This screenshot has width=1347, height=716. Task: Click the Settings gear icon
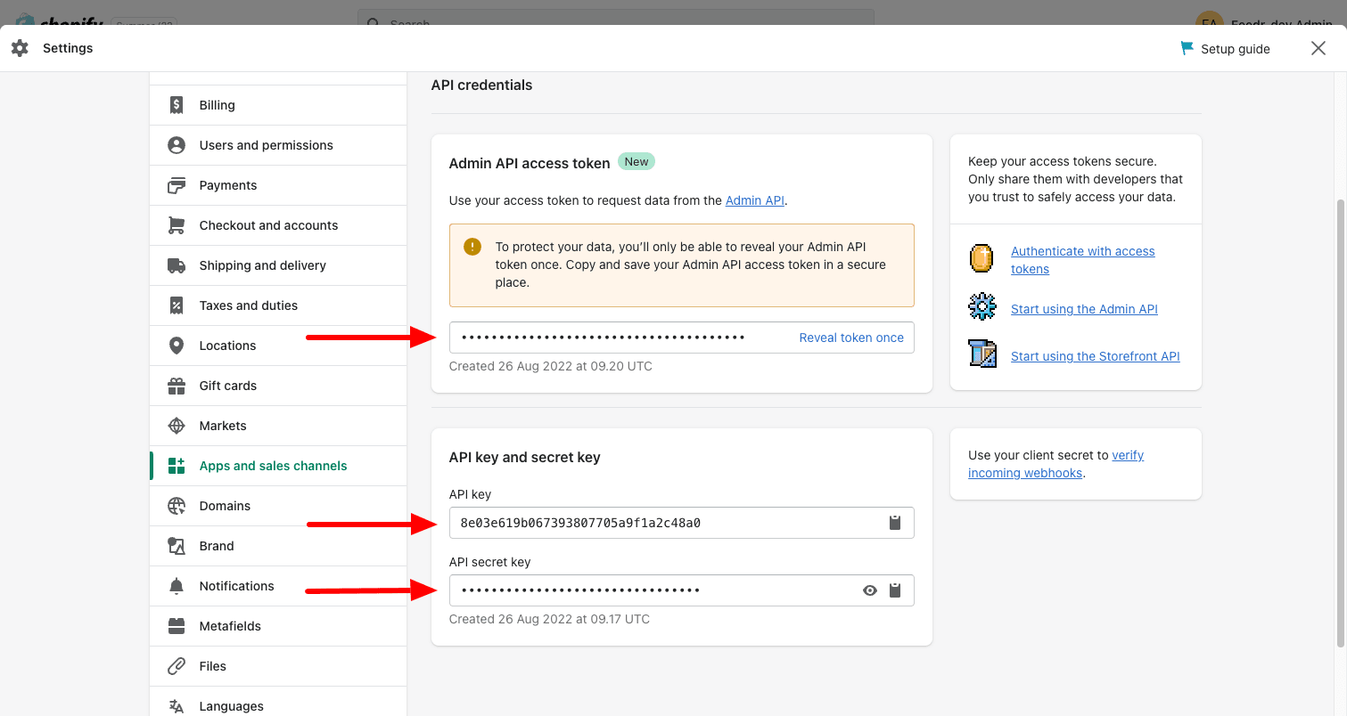pyautogui.click(x=20, y=48)
